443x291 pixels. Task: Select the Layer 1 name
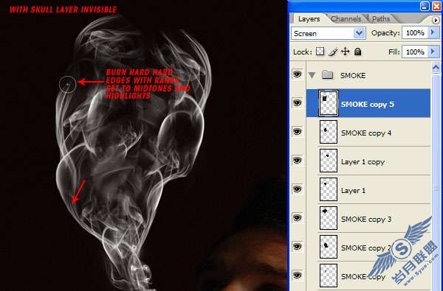353,191
